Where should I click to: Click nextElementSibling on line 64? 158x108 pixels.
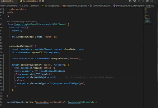(52, 71)
